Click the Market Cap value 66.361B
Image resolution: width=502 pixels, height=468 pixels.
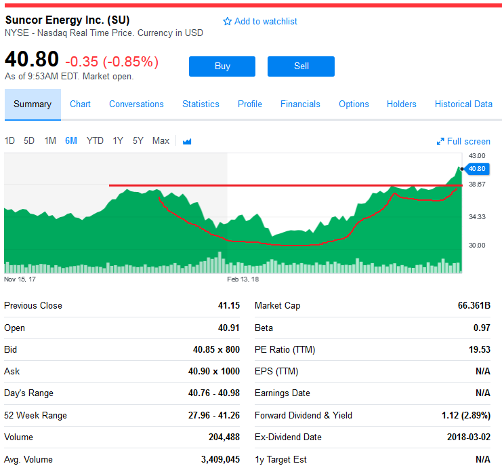[474, 305]
